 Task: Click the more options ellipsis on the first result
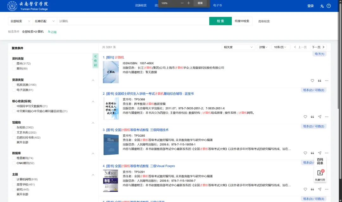pos(326,80)
